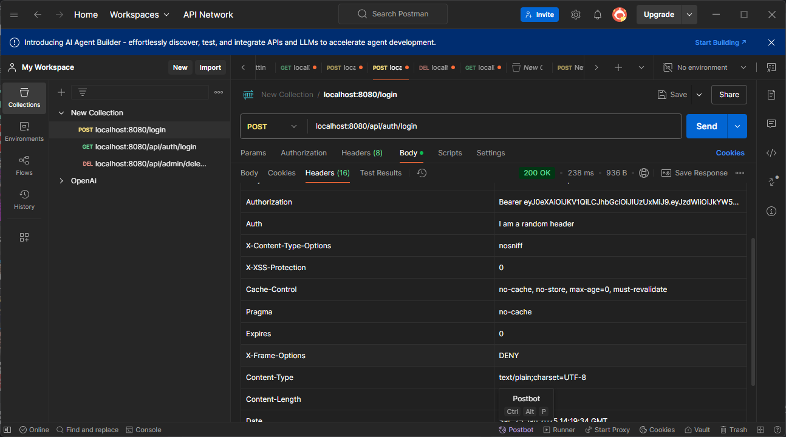786x437 pixels.
Task: Expand the OpenAi collection
Action: (61, 181)
